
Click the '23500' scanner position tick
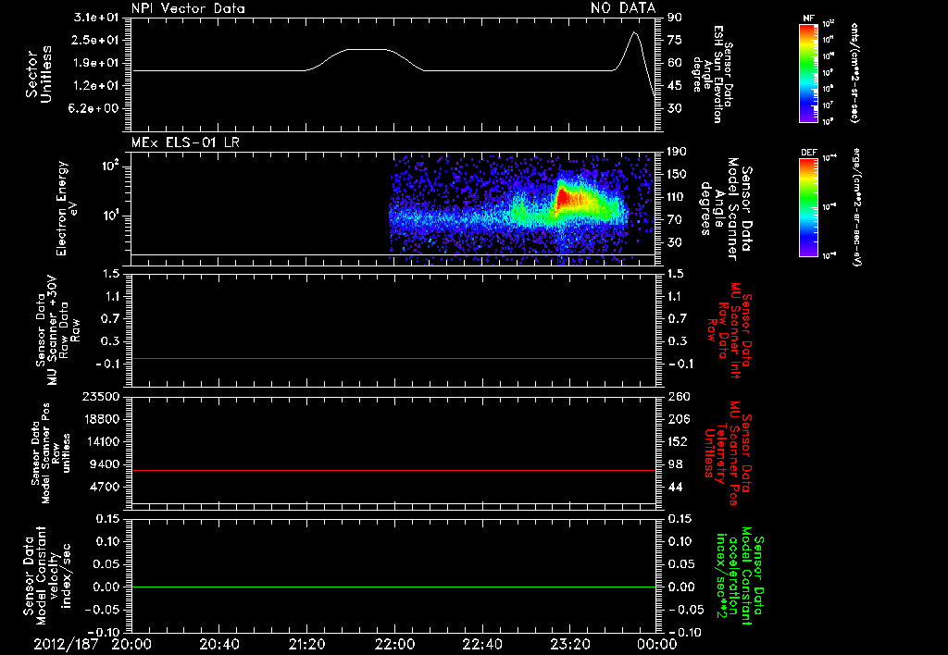coord(100,396)
